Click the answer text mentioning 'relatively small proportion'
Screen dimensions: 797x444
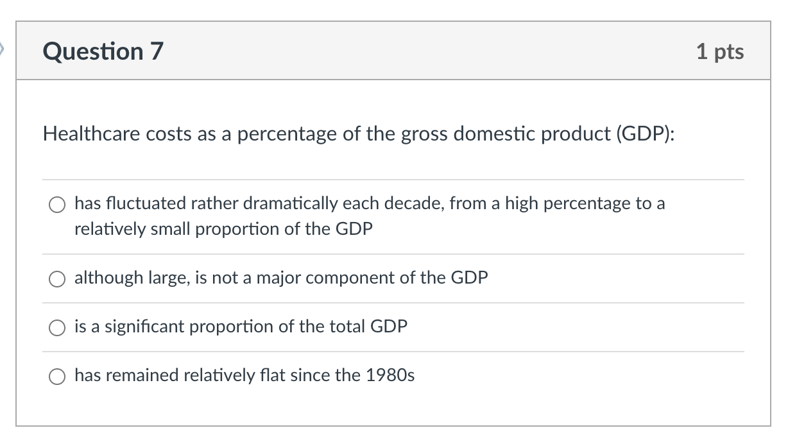(x=223, y=229)
